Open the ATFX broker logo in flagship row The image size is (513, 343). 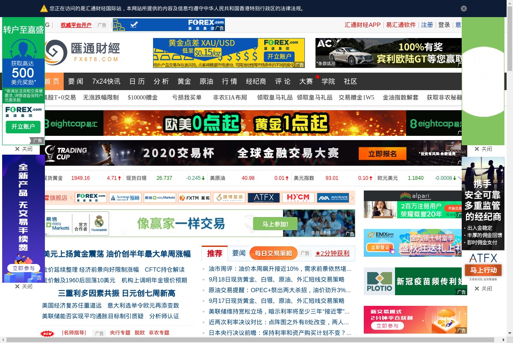point(263,198)
